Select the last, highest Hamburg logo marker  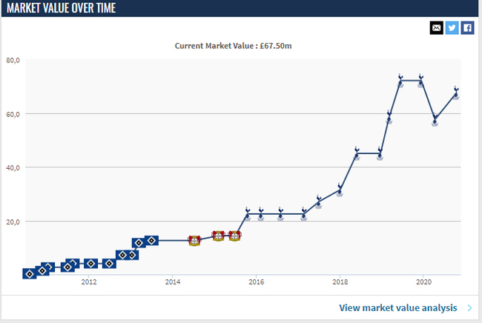[151, 241]
